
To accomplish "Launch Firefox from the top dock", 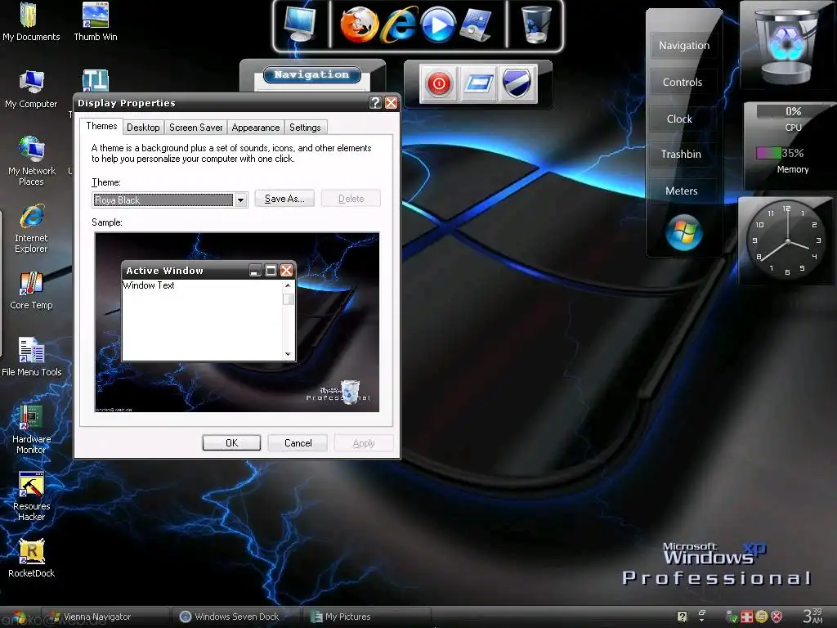I will coord(359,25).
